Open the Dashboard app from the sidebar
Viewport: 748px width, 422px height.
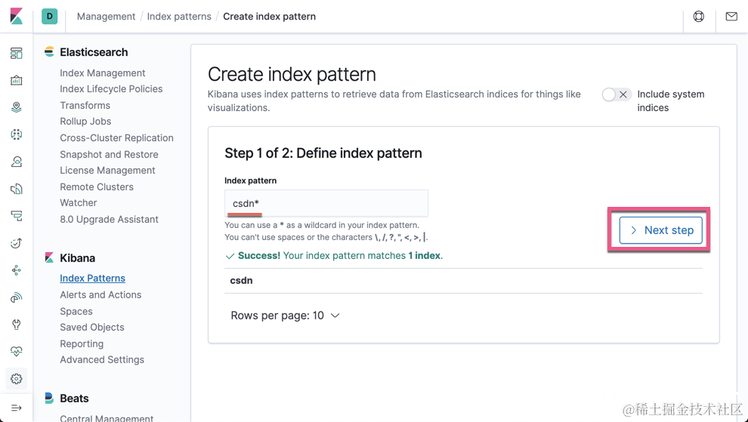[x=16, y=54]
